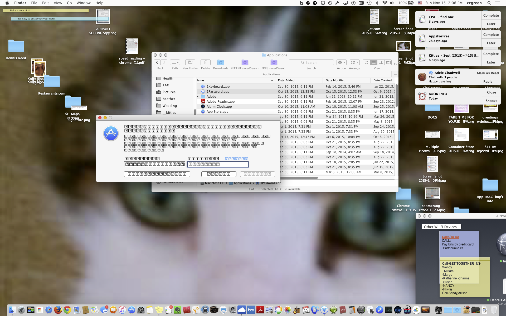Screen dimensions: 506x316
Task: Click Close on BOOK INFO alarm
Action: 491,92
